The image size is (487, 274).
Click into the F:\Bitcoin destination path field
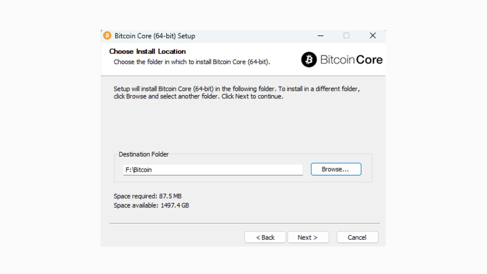213,170
